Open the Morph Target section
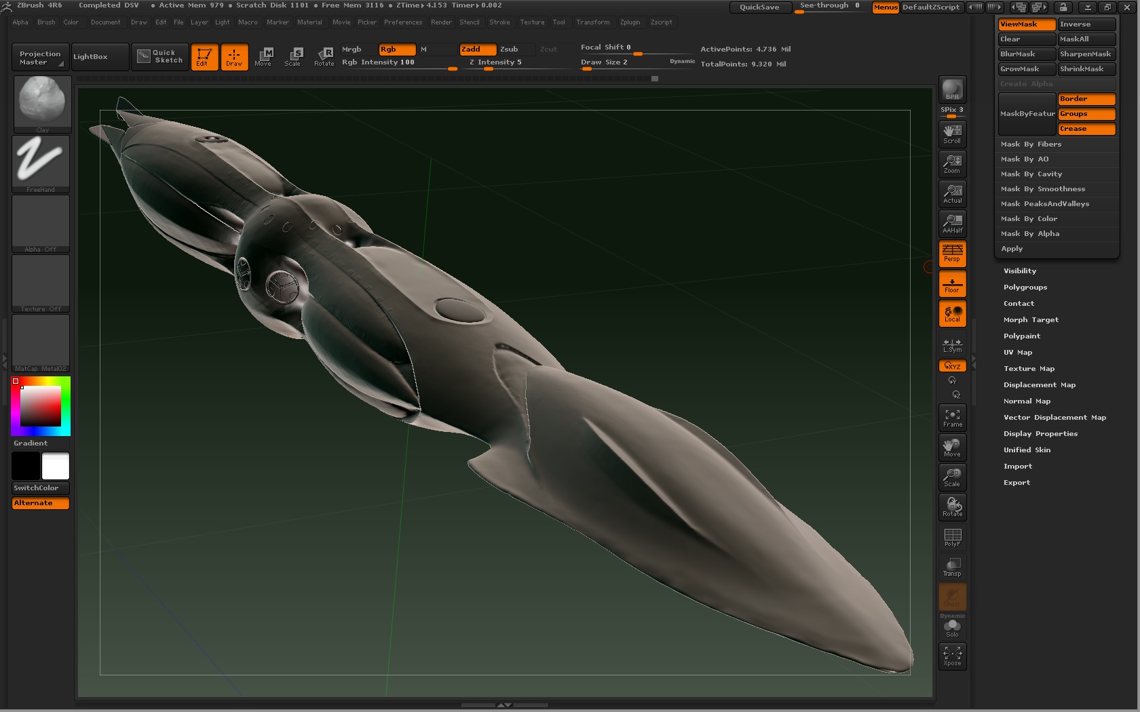1140x712 pixels. click(1030, 319)
